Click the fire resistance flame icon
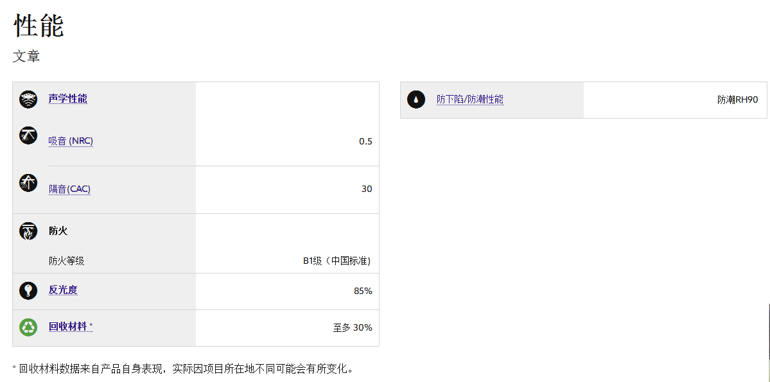The width and height of the screenshot is (770, 382). coord(28,231)
